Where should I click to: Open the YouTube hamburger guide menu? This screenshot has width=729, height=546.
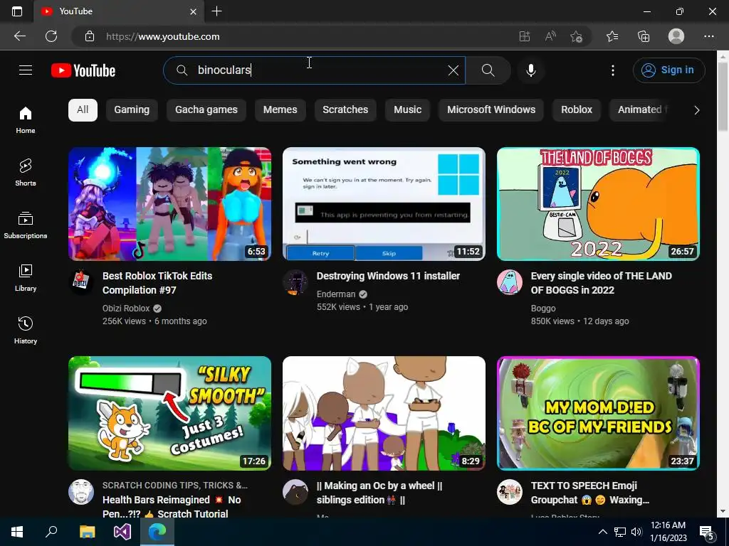point(26,70)
